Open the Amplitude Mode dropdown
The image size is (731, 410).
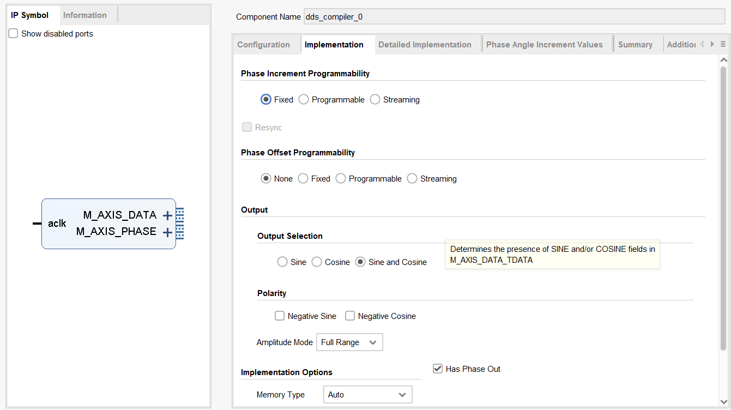pos(349,342)
